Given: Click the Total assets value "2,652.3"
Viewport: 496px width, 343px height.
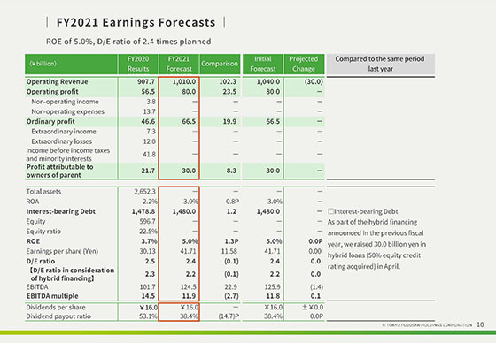Looking at the screenshot, I should click(x=145, y=192).
